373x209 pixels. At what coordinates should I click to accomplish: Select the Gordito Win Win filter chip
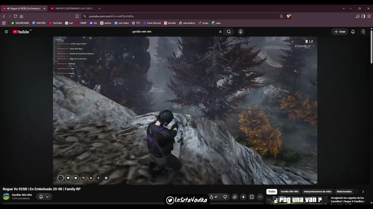coord(289,192)
